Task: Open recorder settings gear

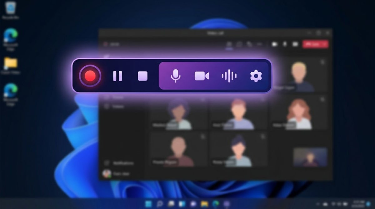Action: (x=256, y=76)
